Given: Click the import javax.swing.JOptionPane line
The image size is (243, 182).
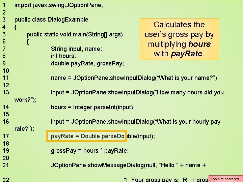Looking at the screenshot, I should (59, 5).
